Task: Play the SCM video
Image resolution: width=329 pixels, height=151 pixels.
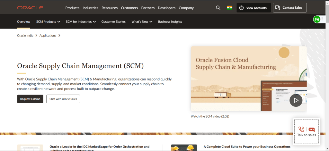Action: [x=296, y=100]
